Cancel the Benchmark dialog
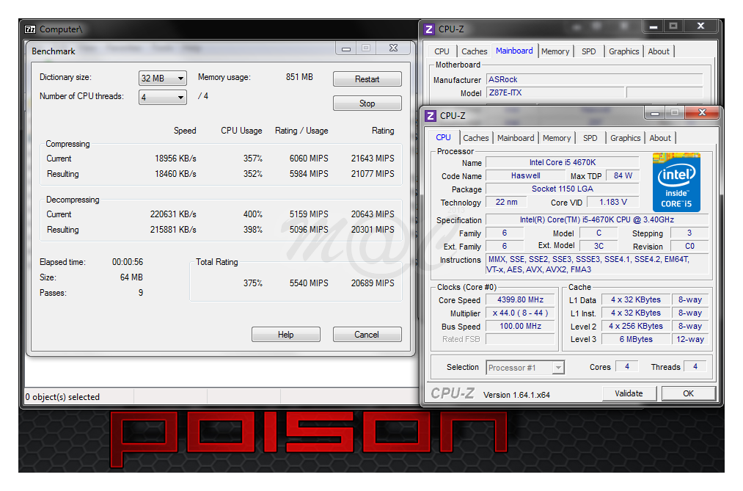This screenshot has width=743, height=491. tap(367, 335)
